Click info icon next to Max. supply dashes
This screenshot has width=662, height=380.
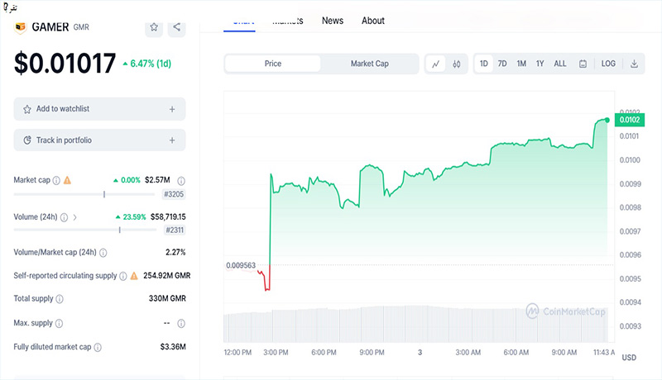click(181, 324)
